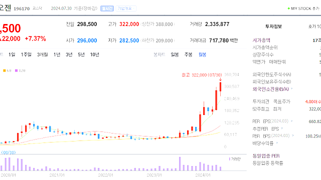This screenshot has width=321, height=180.
Task: Select the 1년 chart period tab
Action: click(x=57, y=54)
